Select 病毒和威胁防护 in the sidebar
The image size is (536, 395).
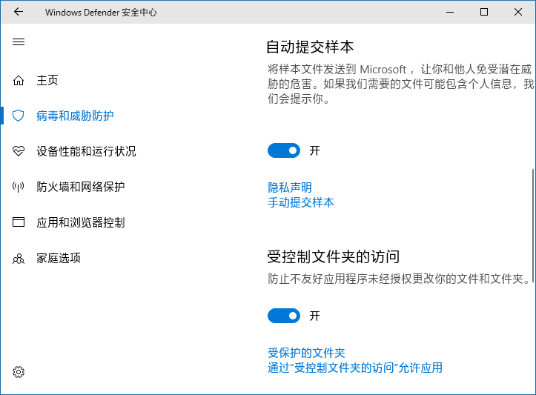click(x=75, y=116)
